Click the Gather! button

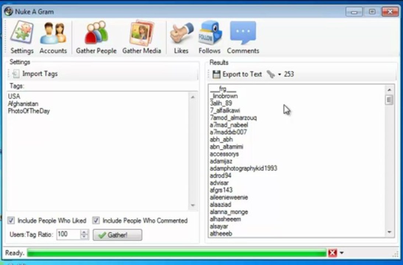(117, 235)
